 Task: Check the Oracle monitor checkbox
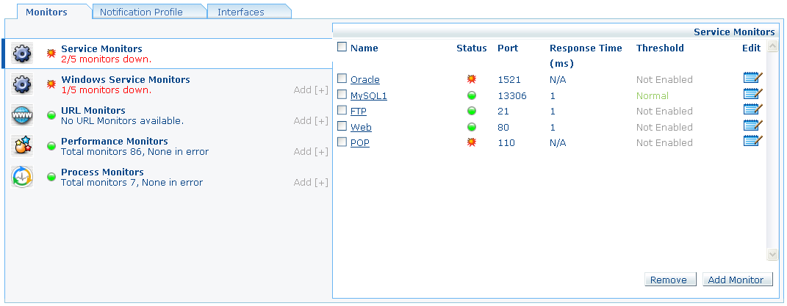coord(342,79)
